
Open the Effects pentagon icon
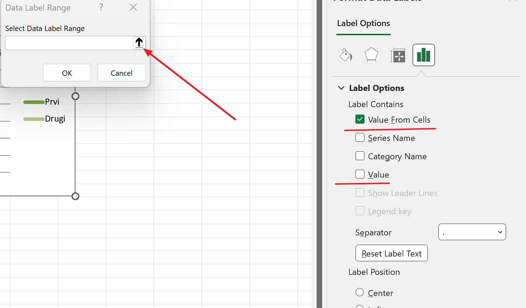point(371,55)
